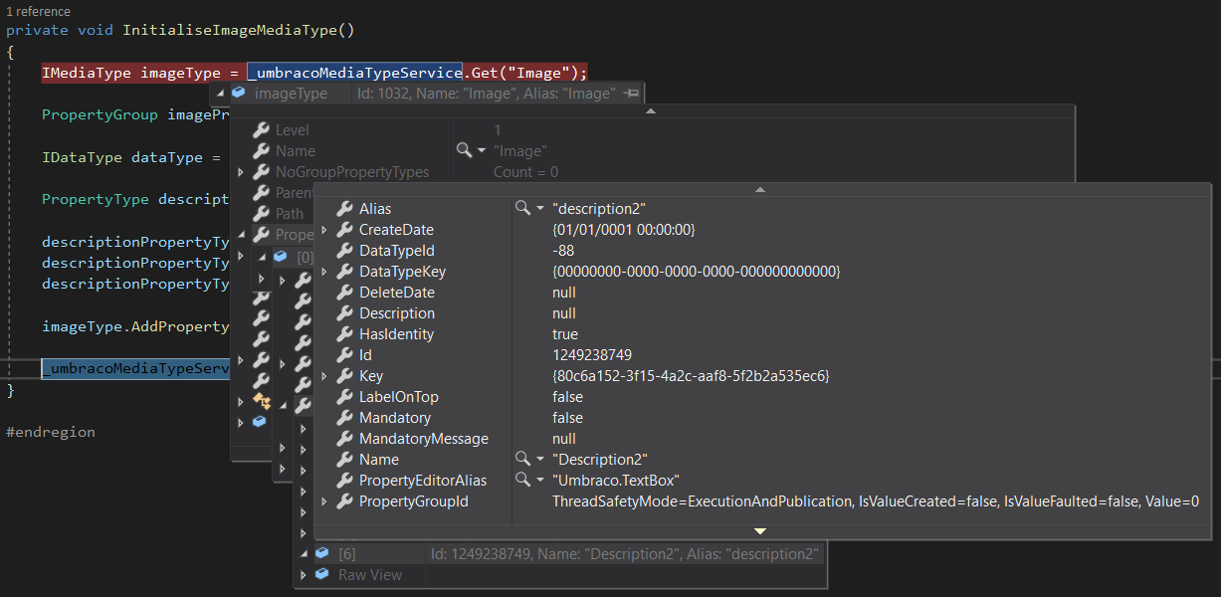Open the magnifier visualizer for PropertyEditorAlias value
The height and width of the screenshot is (597, 1221).
[522, 481]
